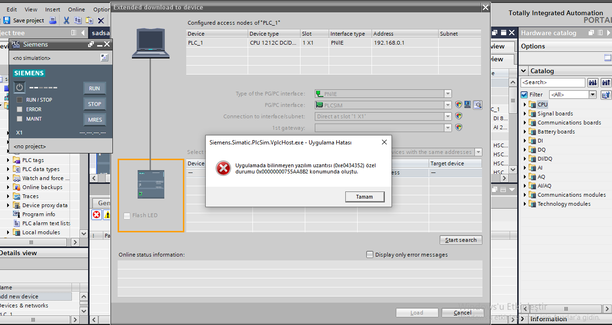
Task: Click the catalog profile icon beside filter
Action: (606, 95)
